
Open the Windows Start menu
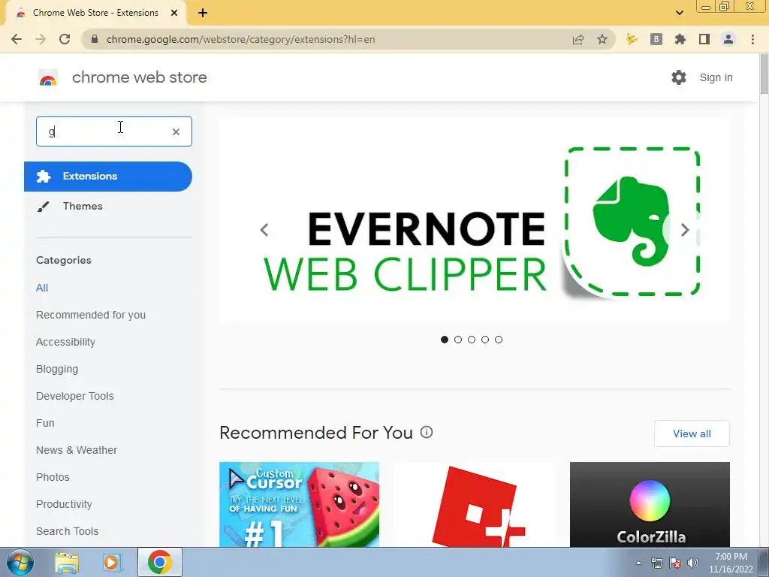[x=19, y=562]
